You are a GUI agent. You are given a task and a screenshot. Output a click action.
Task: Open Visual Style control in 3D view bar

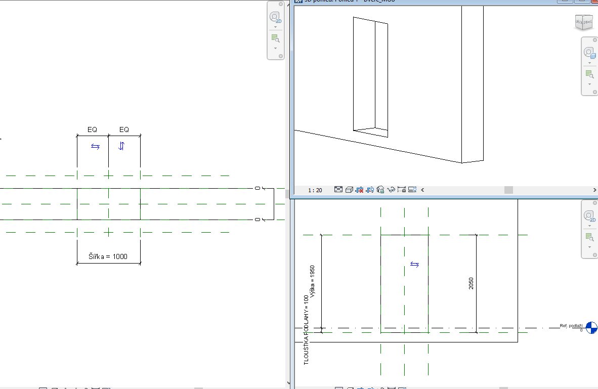(349, 190)
